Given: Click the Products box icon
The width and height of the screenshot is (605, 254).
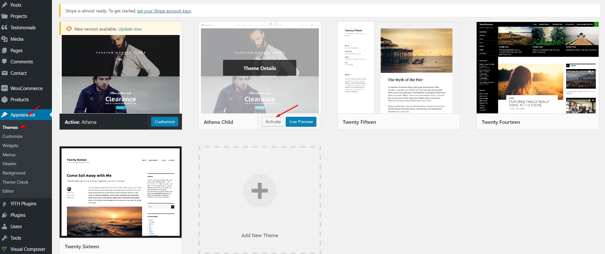Looking at the screenshot, I should (4, 100).
